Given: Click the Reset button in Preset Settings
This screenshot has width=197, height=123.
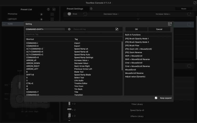Looking at the screenshot, I should [x=183, y=9].
